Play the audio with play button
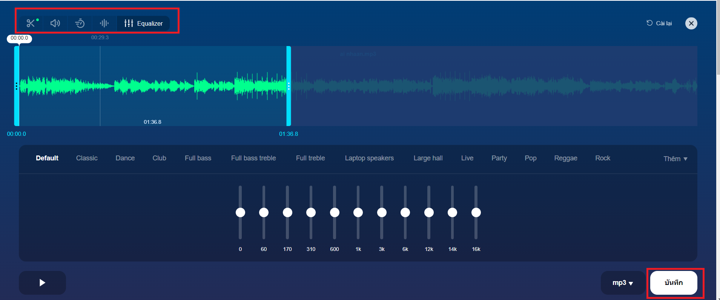720x300 pixels. click(42, 283)
